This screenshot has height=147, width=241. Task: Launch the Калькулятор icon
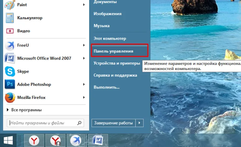click(10, 18)
